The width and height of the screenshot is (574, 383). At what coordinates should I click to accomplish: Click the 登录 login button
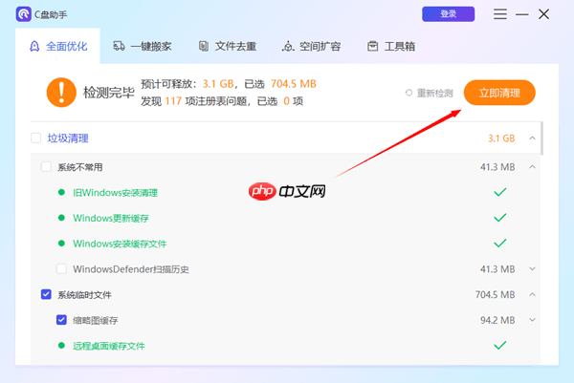[x=448, y=14]
